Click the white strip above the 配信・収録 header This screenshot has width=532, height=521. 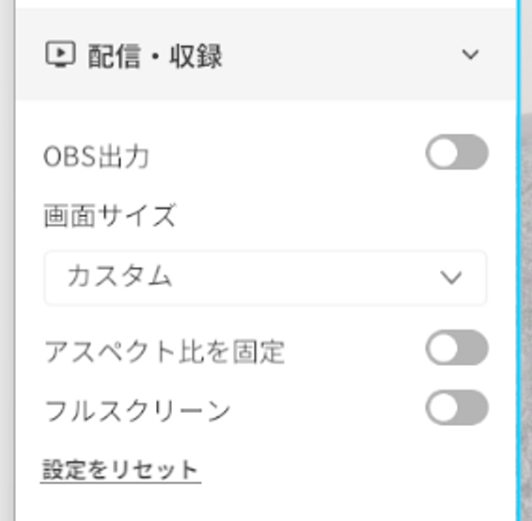click(x=266, y=4)
